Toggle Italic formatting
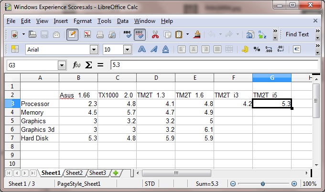This screenshot has height=192, width=325. pos(154,49)
